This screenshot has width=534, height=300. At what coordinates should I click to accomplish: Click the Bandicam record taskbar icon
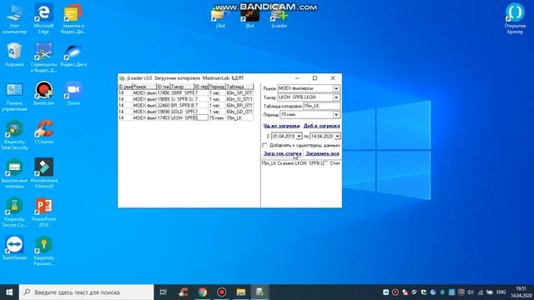click(x=222, y=292)
